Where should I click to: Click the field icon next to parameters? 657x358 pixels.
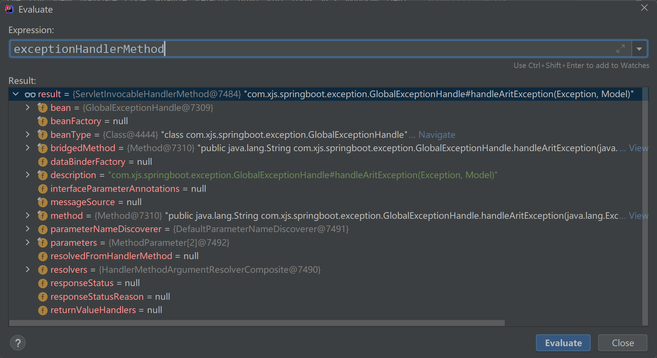coord(43,243)
